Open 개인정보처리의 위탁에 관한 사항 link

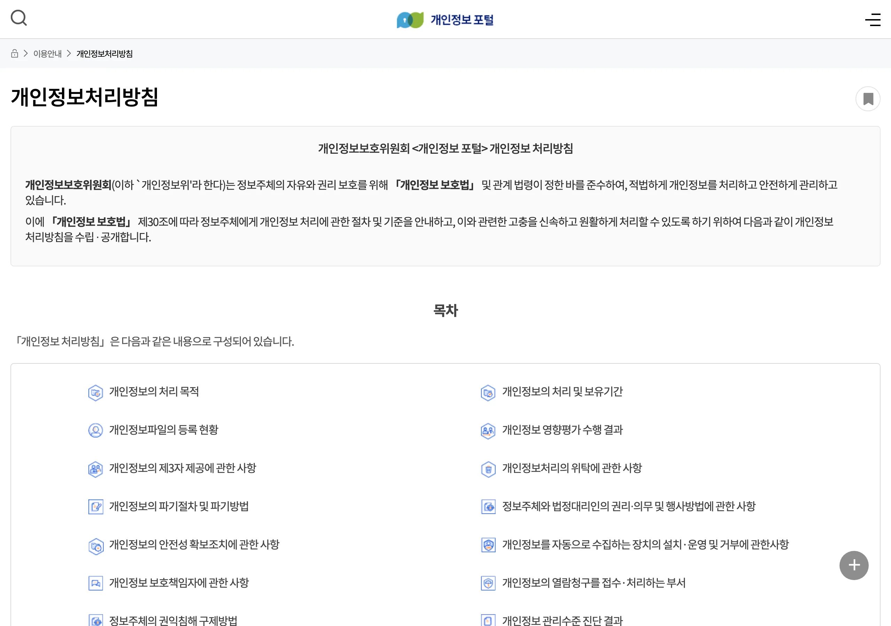coord(572,468)
